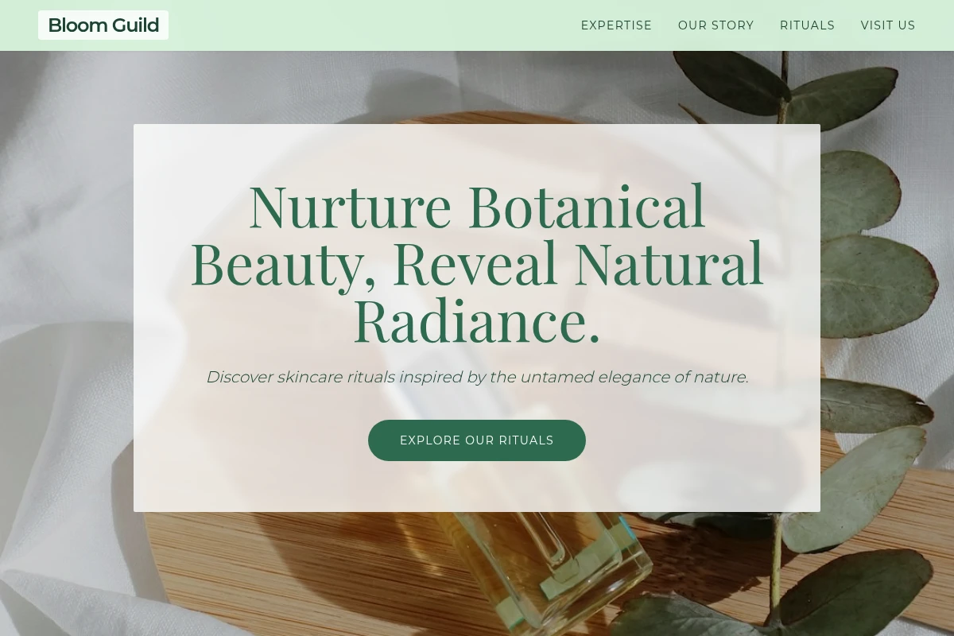
Task: Click the 'Nurture Botanical Beauty' headline
Action: [x=477, y=264]
